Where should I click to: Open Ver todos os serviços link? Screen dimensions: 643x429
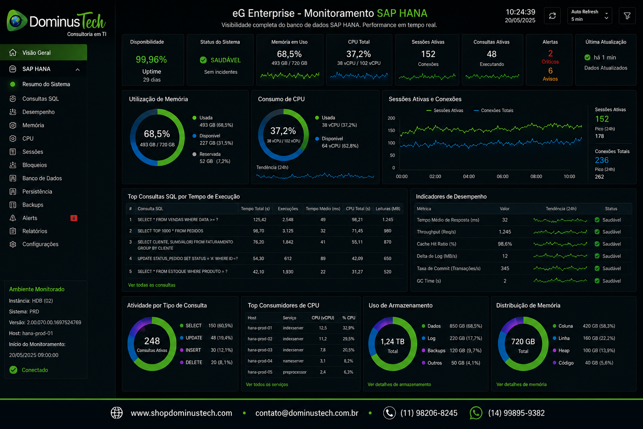click(x=267, y=385)
